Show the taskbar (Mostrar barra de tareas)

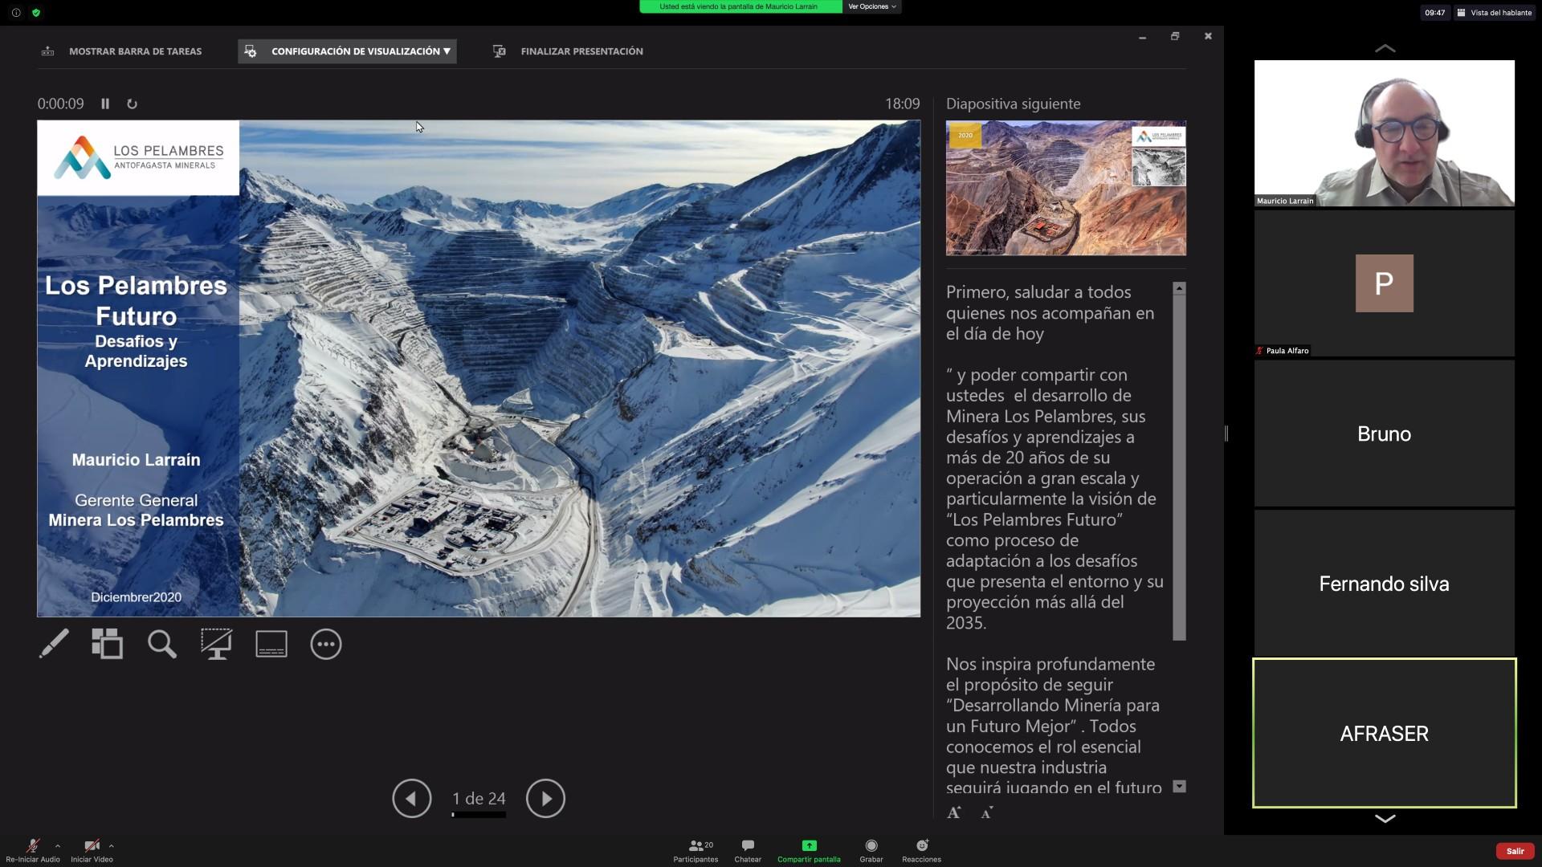pos(121,51)
